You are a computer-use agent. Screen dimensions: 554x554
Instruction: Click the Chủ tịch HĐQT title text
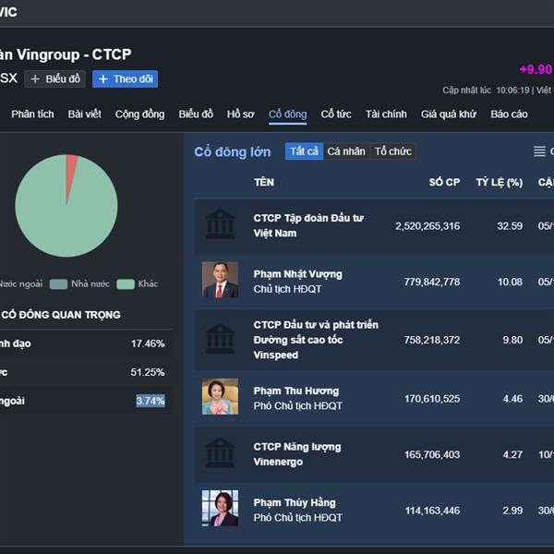coord(287,289)
